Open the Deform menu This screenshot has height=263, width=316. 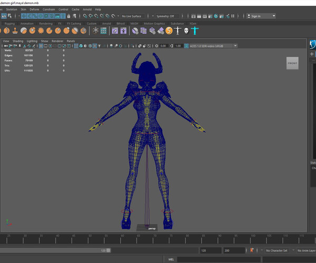(x=34, y=9)
